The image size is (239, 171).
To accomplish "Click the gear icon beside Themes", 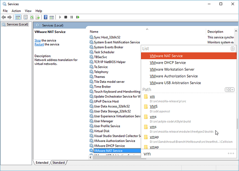I will point(91,77).
